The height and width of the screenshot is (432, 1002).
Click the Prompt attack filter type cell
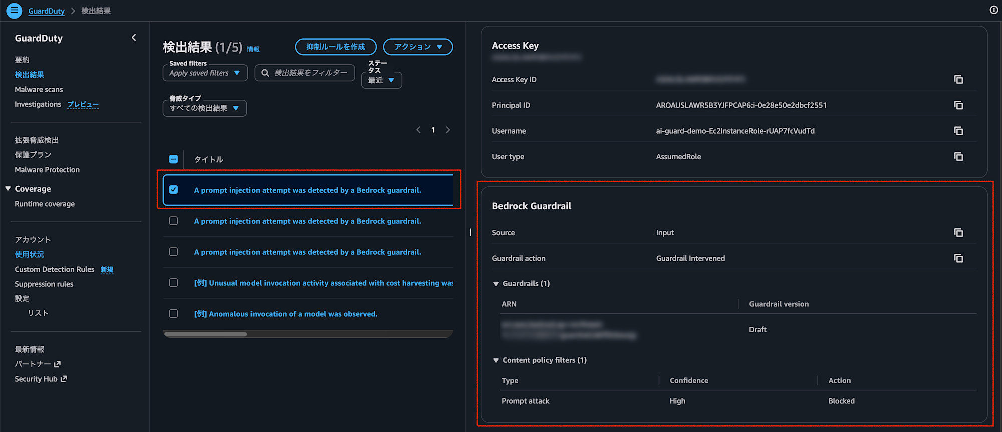pos(526,401)
